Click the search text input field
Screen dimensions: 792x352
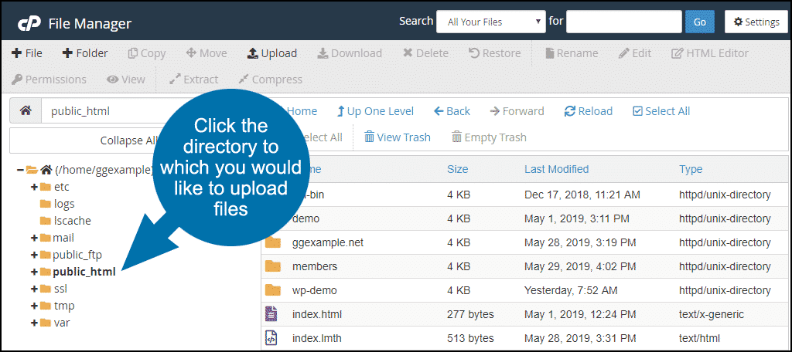coord(623,22)
